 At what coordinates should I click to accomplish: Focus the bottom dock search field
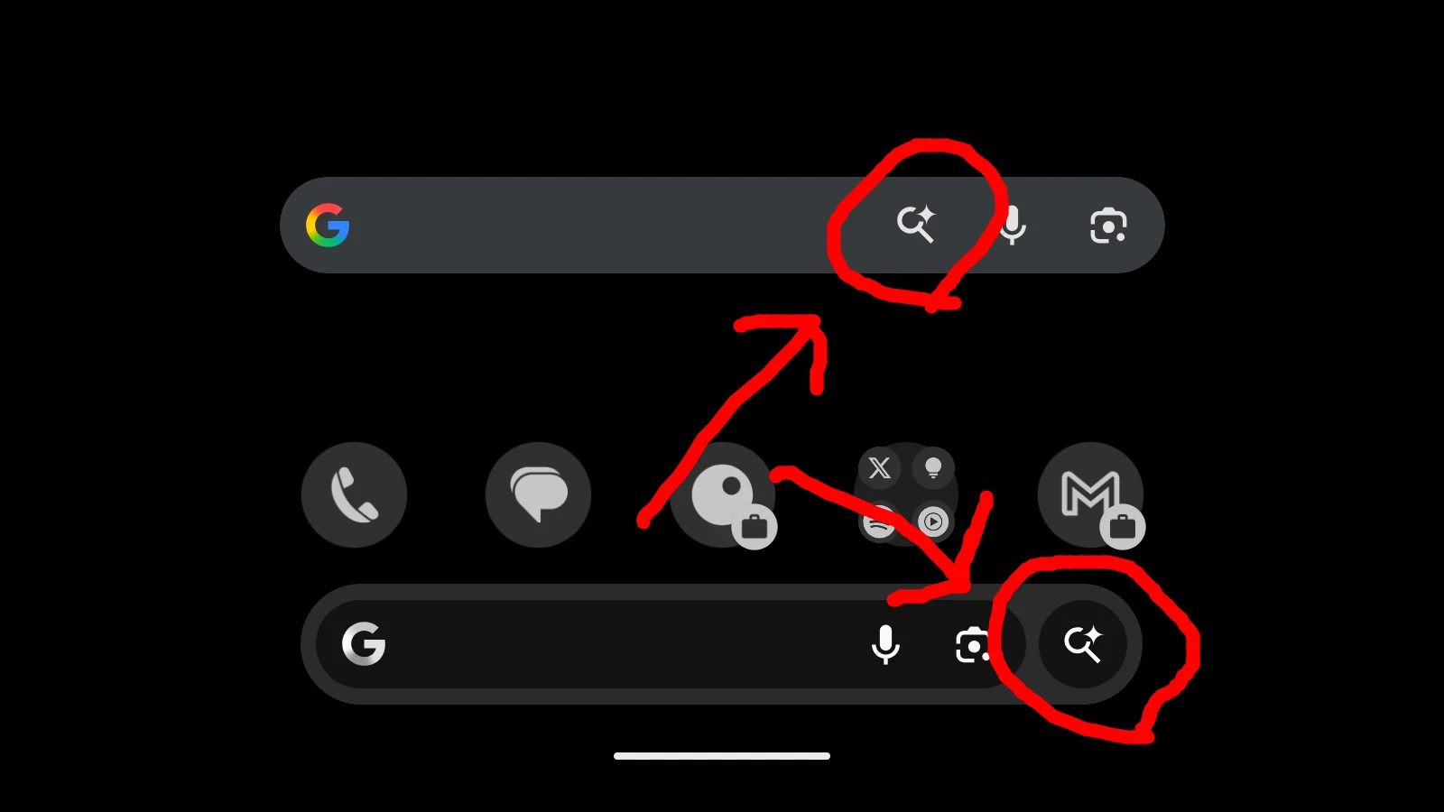pyautogui.click(x=670, y=644)
